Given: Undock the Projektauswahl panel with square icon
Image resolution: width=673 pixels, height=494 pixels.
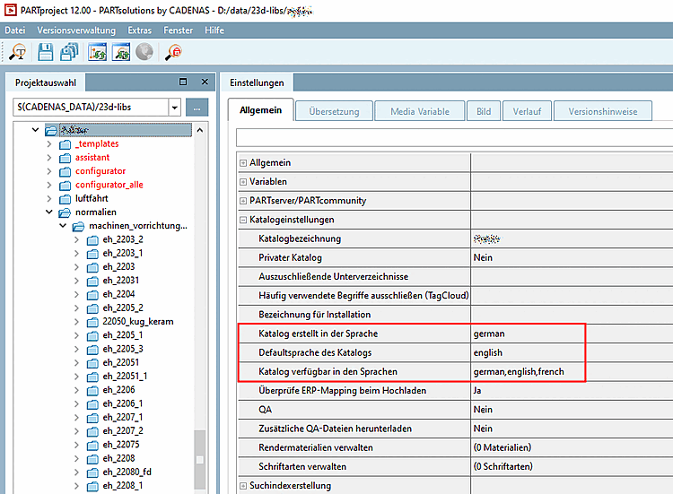Looking at the screenshot, I should pyautogui.click(x=184, y=82).
